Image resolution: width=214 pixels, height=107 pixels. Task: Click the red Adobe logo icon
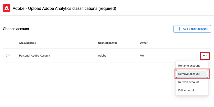point(7,9)
